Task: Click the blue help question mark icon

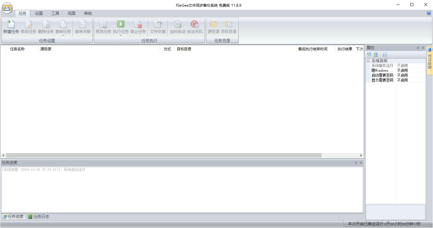Action: pyautogui.click(x=429, y=13)
